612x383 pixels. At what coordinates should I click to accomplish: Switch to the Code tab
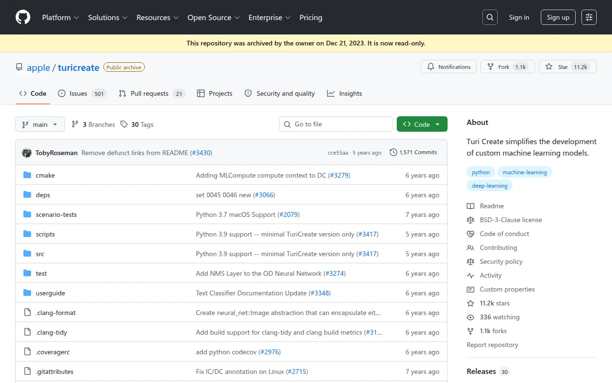click(33, 93)
